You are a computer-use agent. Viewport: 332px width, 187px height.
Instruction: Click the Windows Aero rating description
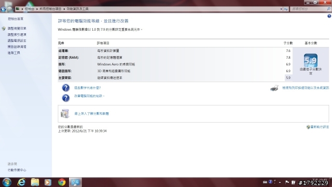pyautogui.click(x=116, y=64)
